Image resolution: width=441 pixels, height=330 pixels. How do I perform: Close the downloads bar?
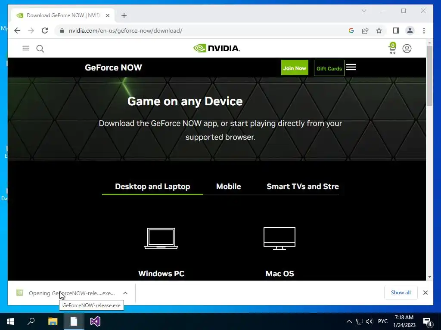tap(425, 293)
